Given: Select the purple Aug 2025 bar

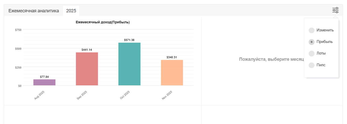Looking at the screenshot, I should 44,82.
